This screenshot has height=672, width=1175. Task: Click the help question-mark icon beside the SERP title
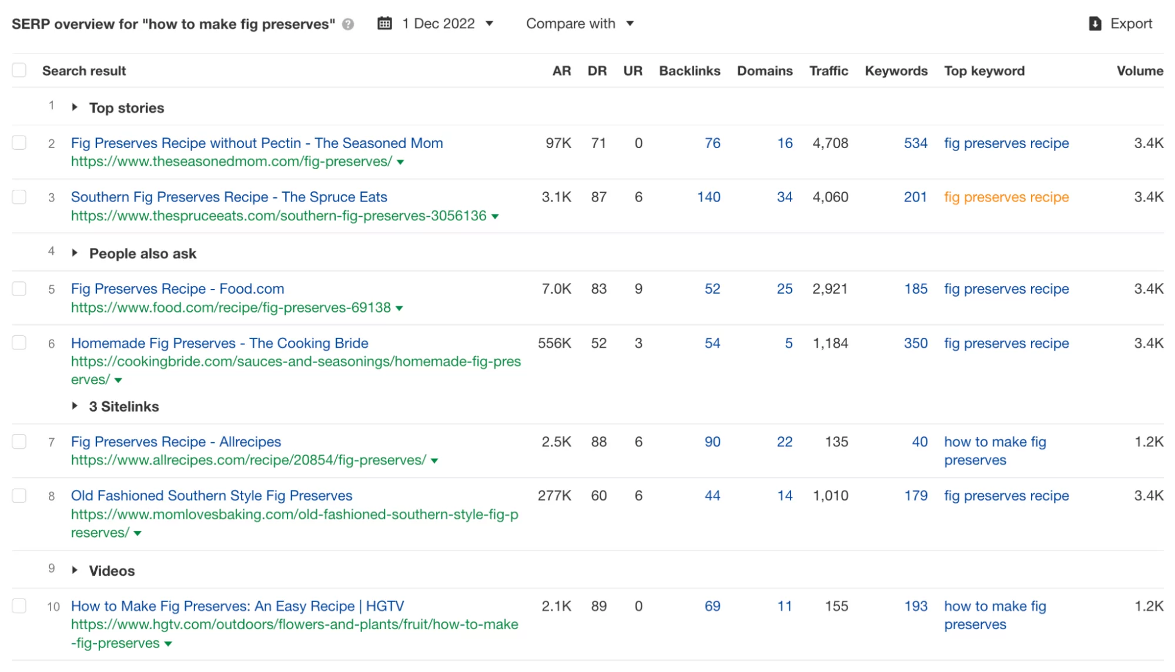[347, 24]
